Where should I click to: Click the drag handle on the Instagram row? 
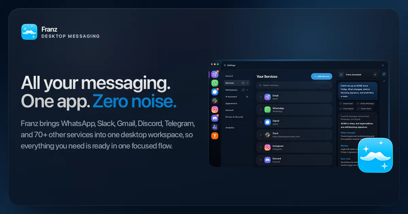261,147
